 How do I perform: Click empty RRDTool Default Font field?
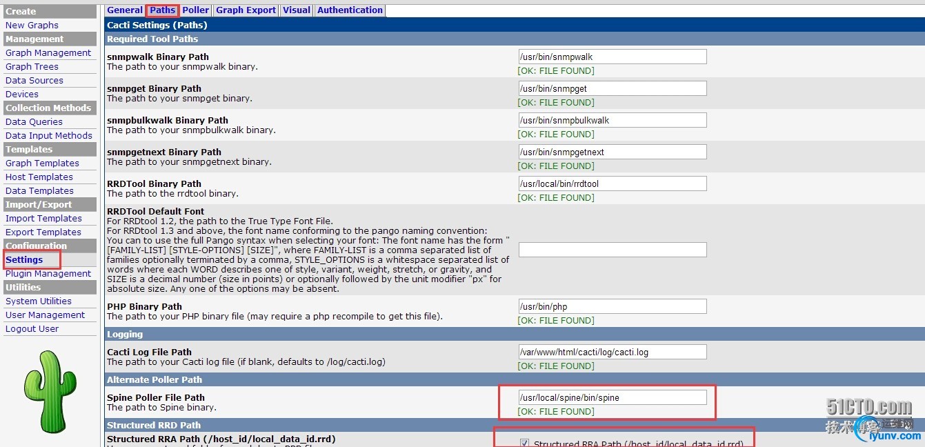[613, 250]
